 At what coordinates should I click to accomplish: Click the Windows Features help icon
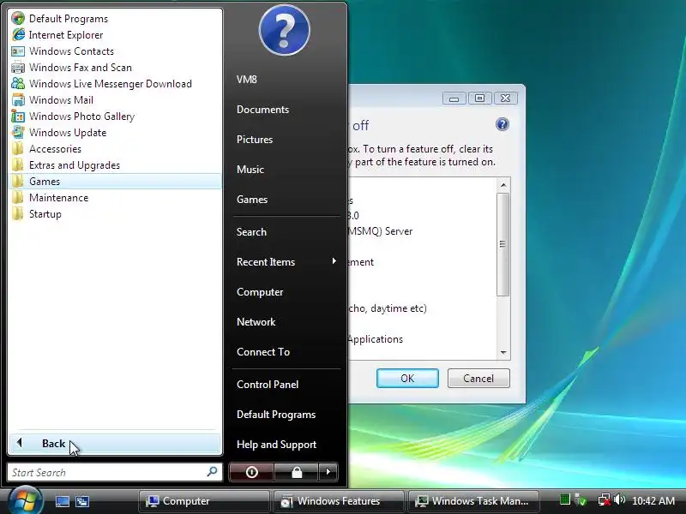coord(502,124)
